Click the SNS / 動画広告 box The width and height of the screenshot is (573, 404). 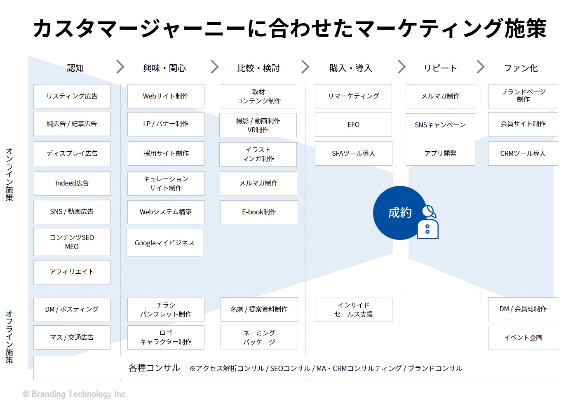coord(72,212)
